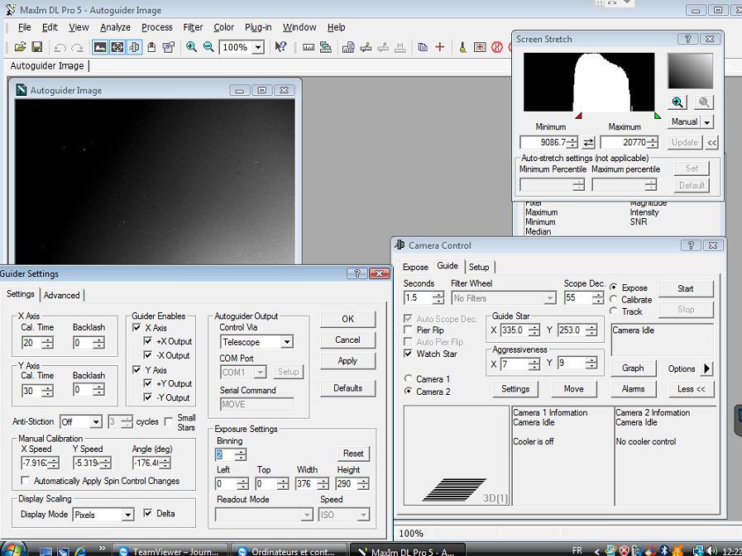Click the copy pages toolbar icon
The image size is (742, 556).
(x=423, y=47)
